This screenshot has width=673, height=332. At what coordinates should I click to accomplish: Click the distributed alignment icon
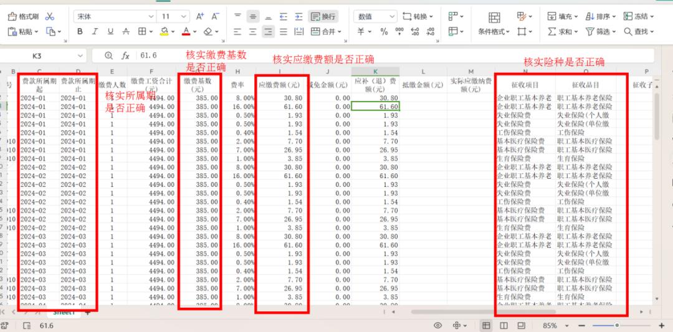298,31
